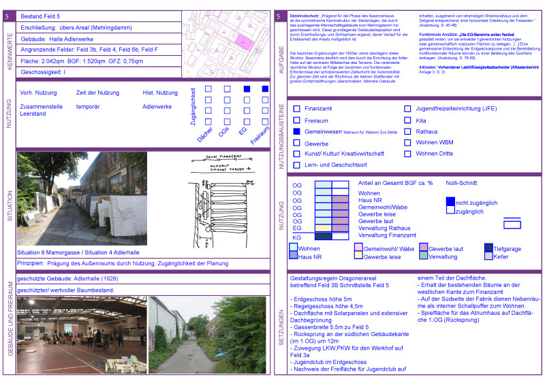Image resolution: width=545 pixels, height=385 pixels.
Task: Click the 'Denkmalschutz' paragraph heading
Action: pos(304,16)
